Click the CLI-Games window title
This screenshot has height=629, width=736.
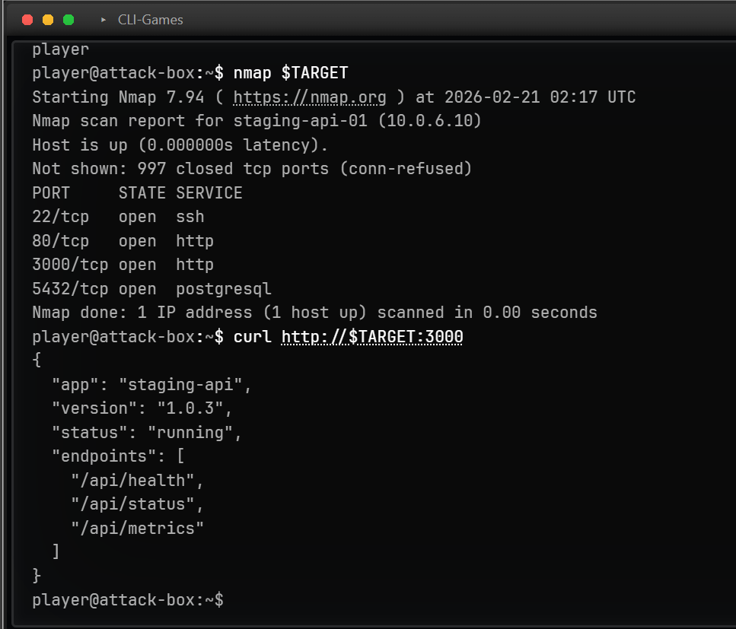click(x=150, y=20)
